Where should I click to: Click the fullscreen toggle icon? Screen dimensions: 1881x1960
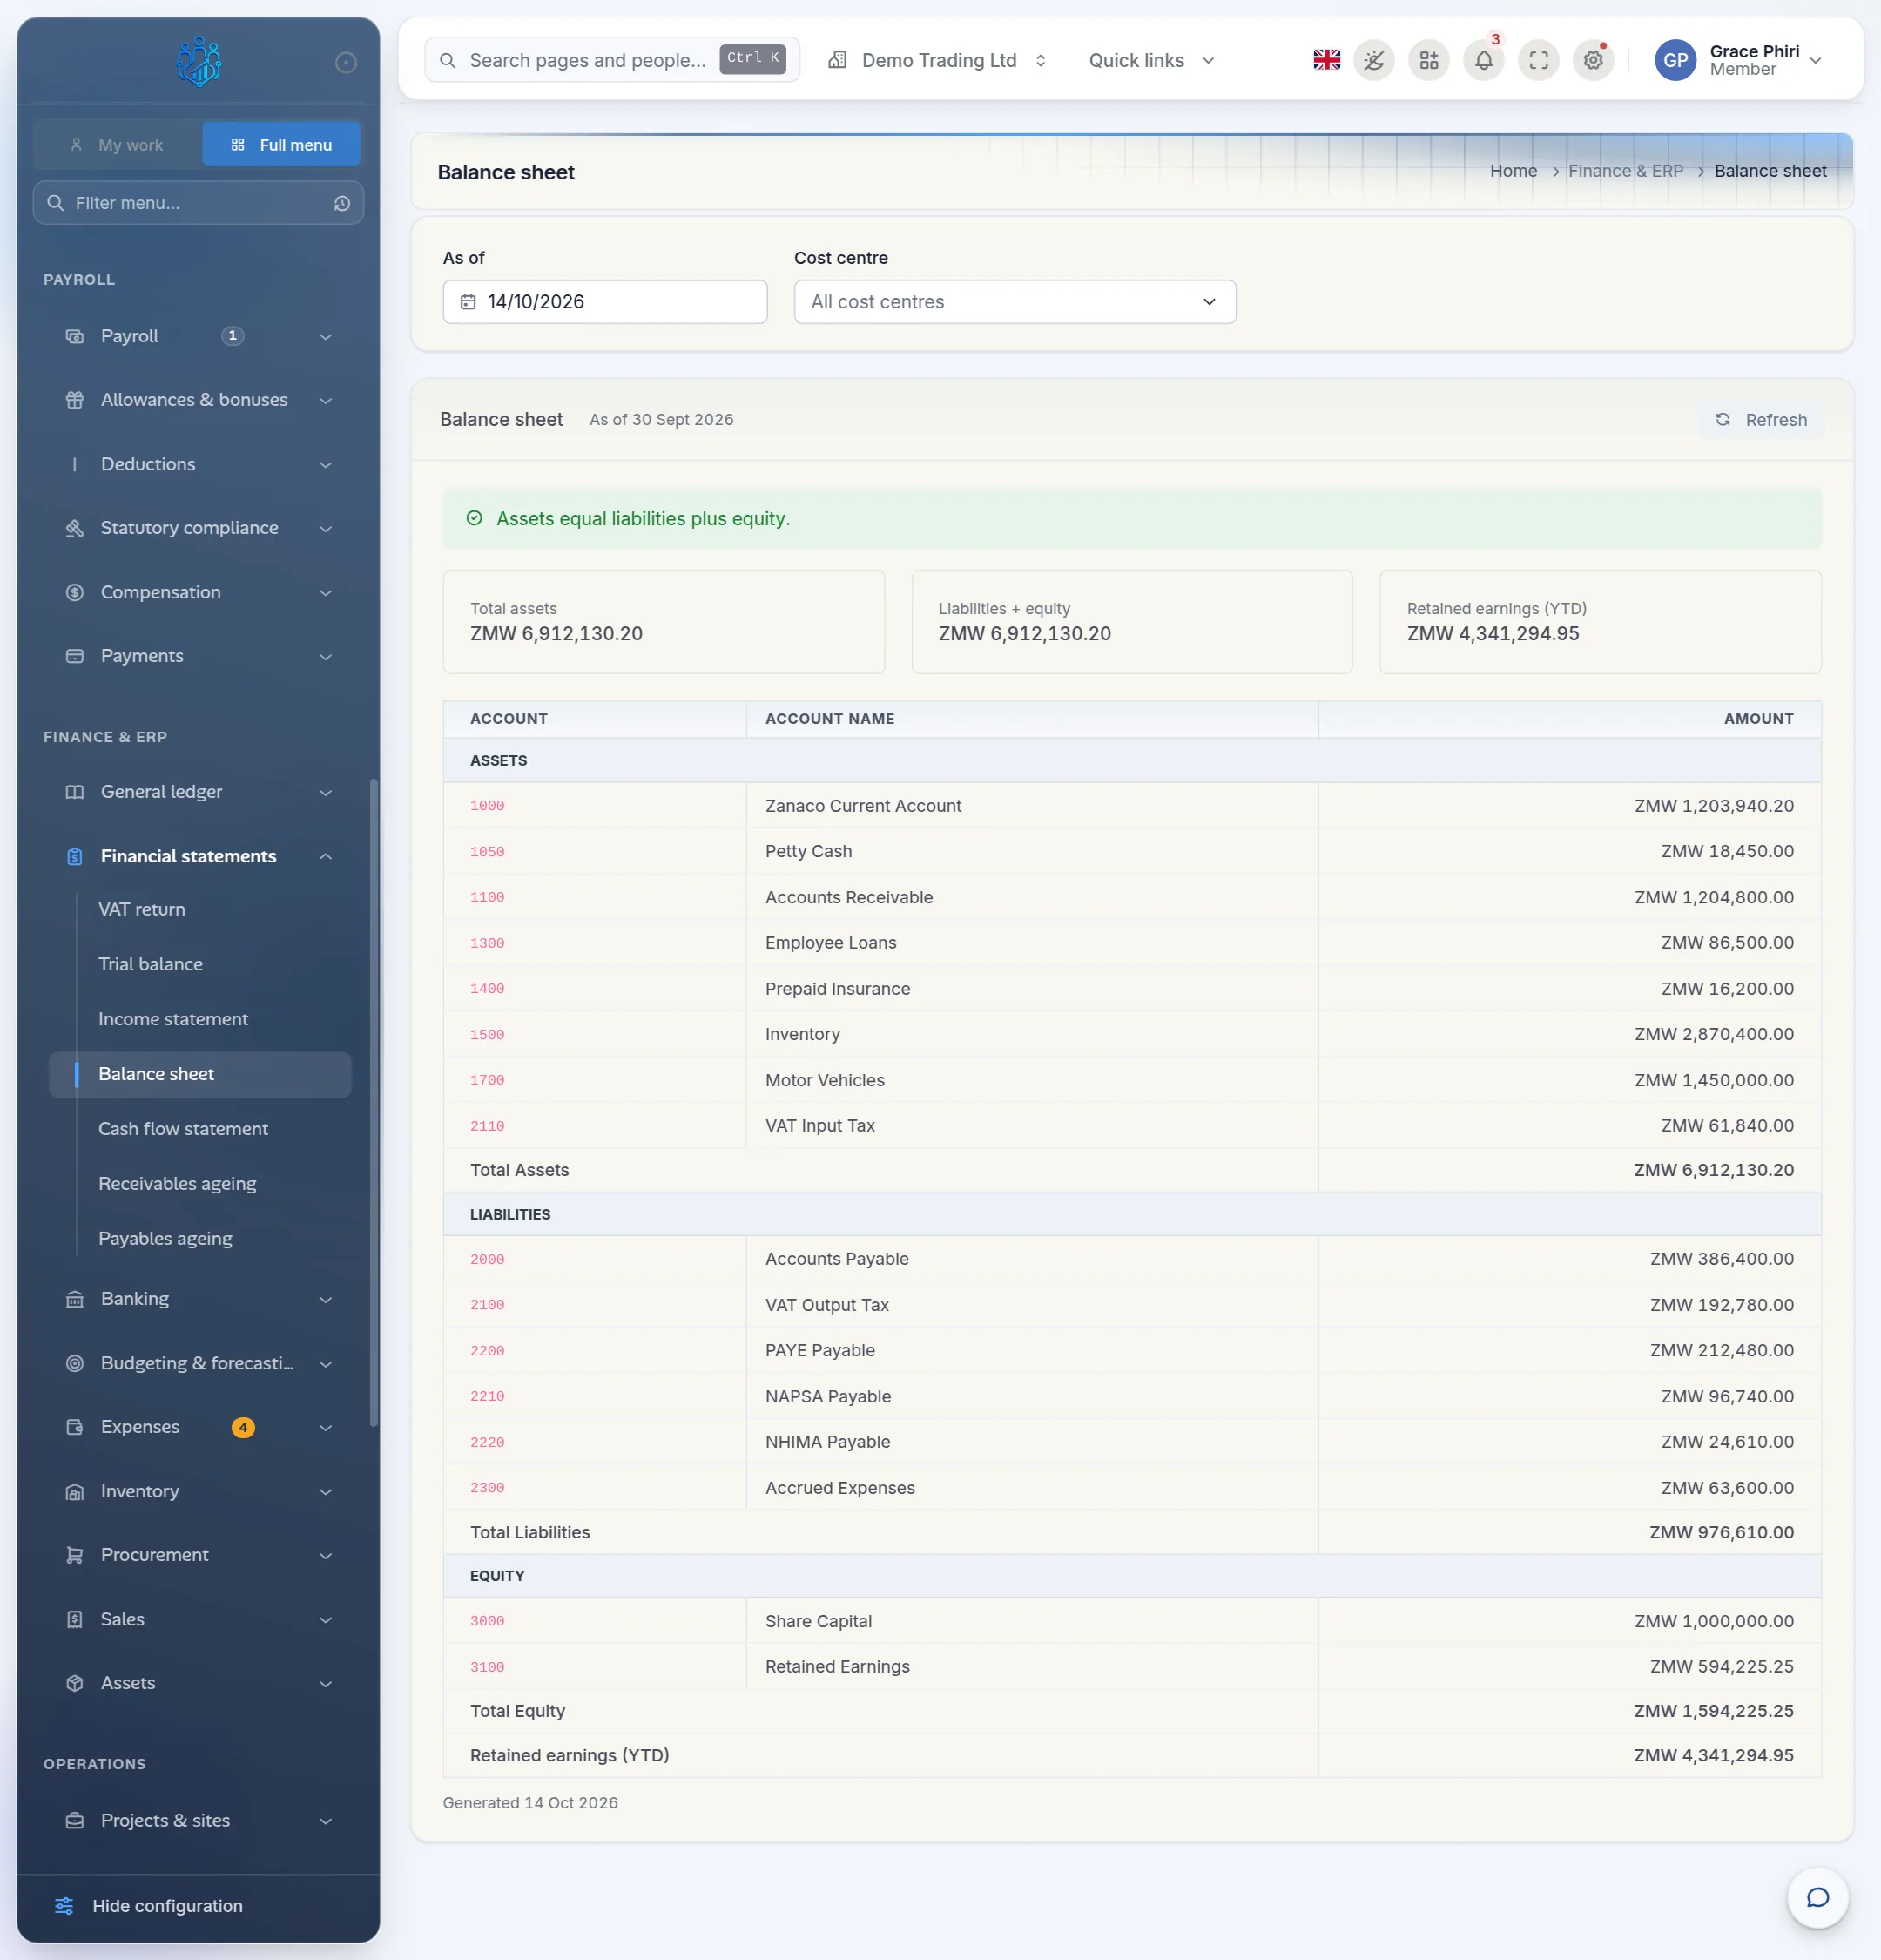1538,60
